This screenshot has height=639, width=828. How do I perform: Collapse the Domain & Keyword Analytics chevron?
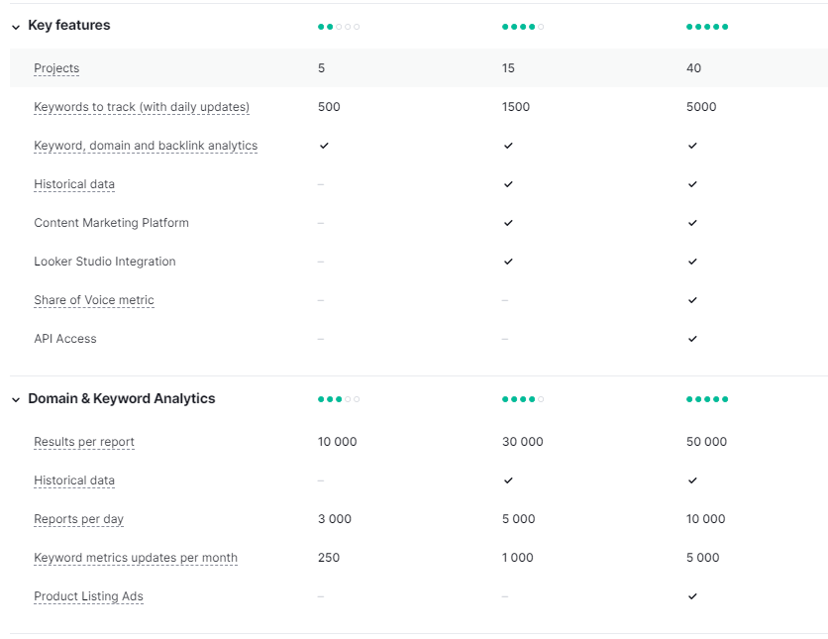[x=16, y=400]
